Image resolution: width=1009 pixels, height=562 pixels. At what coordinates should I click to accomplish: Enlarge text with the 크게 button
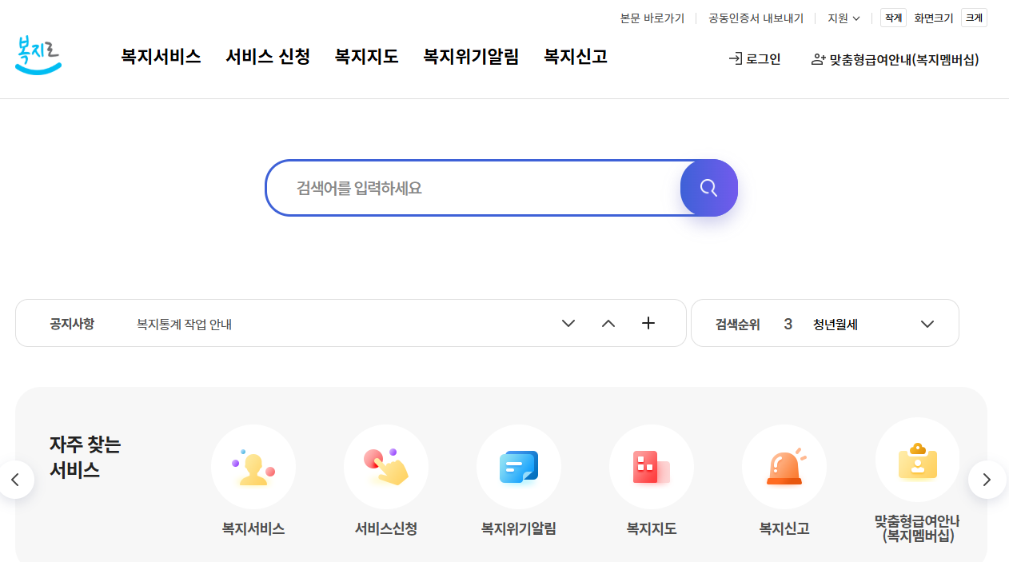[973, 17]
